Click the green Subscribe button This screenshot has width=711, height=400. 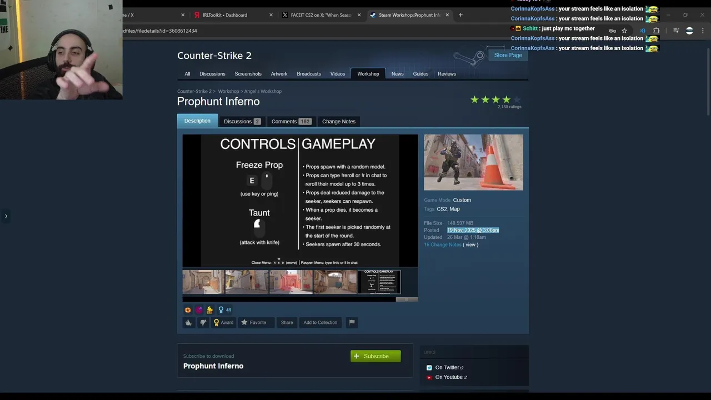375,356
